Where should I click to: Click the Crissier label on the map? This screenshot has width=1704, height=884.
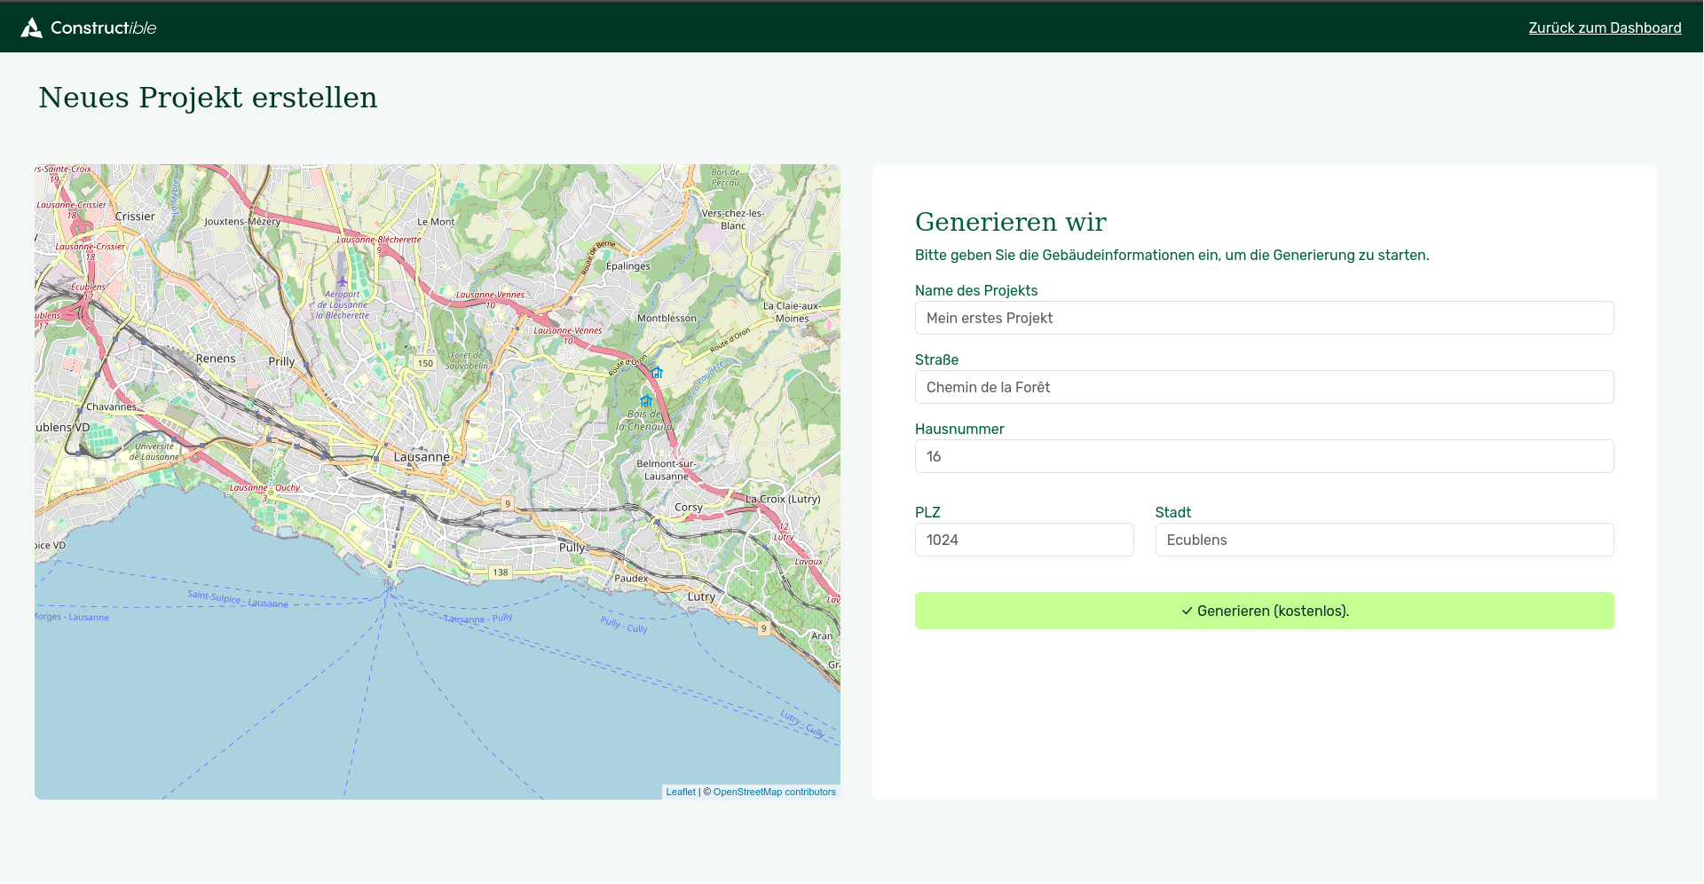click(135, 217)
